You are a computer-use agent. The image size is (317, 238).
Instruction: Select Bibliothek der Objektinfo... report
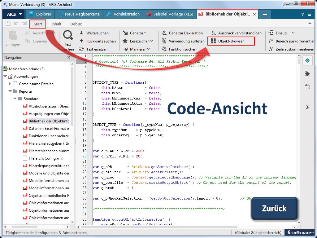coord(49,121)
